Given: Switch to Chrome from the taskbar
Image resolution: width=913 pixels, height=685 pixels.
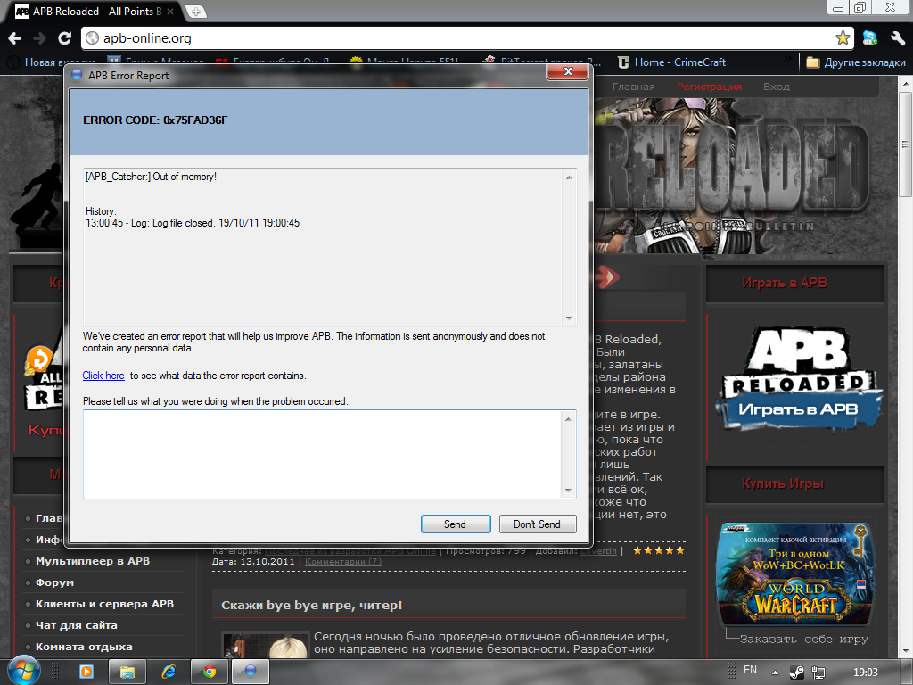Looking at the screenshot, I should (210, 673).
